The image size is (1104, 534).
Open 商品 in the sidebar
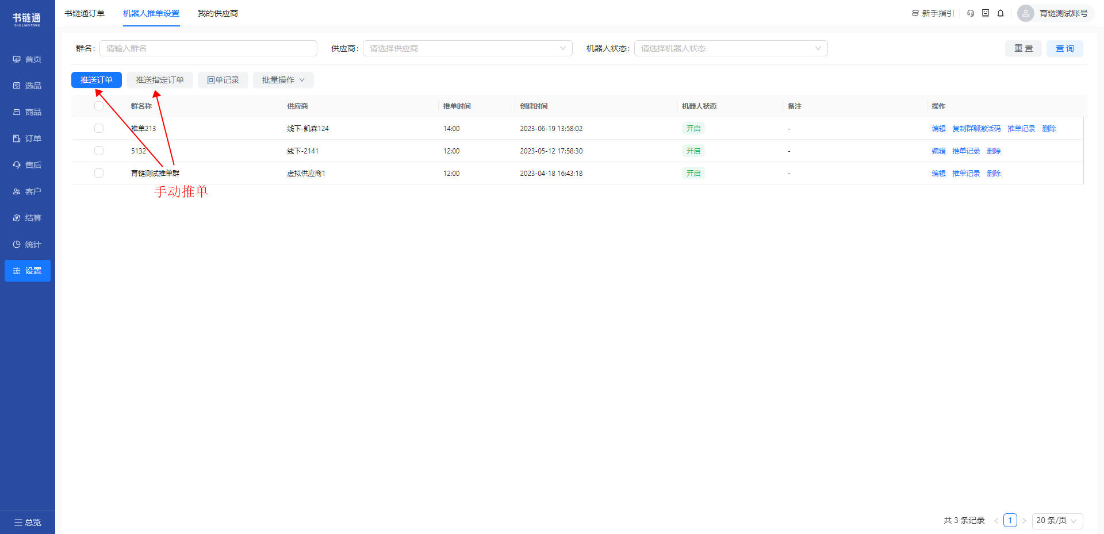point(27,112)
